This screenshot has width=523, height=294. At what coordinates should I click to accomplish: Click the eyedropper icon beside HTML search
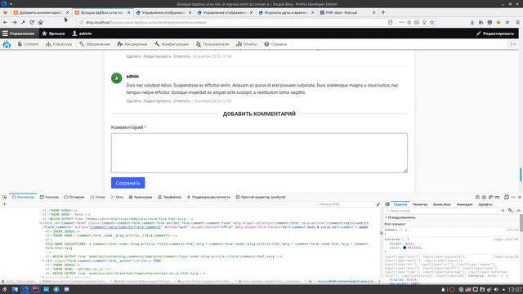pyautogui.click(x=378, y=204)
